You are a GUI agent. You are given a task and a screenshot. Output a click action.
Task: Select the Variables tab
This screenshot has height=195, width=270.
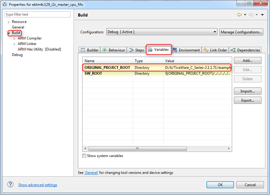tap(159, 50)
